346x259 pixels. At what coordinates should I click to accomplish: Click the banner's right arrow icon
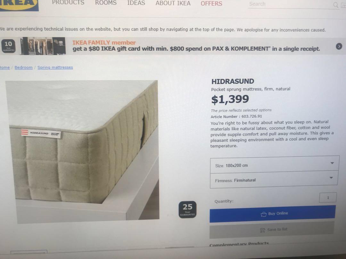pos(339,46)
